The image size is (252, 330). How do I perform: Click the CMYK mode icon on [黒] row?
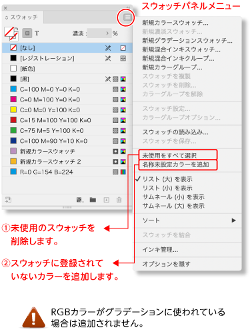[x=123, y=79]
